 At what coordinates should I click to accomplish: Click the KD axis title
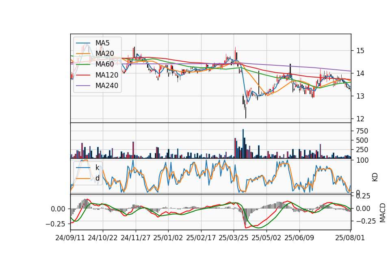(x=375, y=177)
